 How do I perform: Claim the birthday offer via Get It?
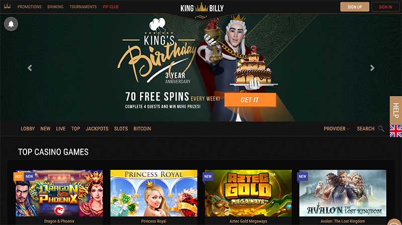tap(250, 99)
